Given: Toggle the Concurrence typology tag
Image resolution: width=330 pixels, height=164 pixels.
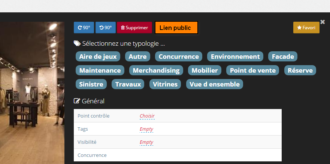Looking at the screenshot, I should 179,57.
